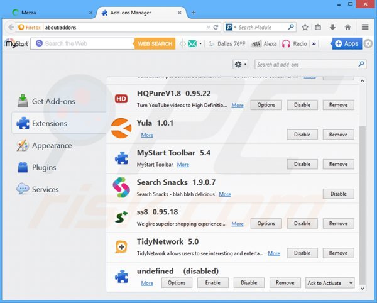This screenshot has width=377, height=303.
Task: Click the Alexa N/A rank icon
Action: click(x=256, y=44)
